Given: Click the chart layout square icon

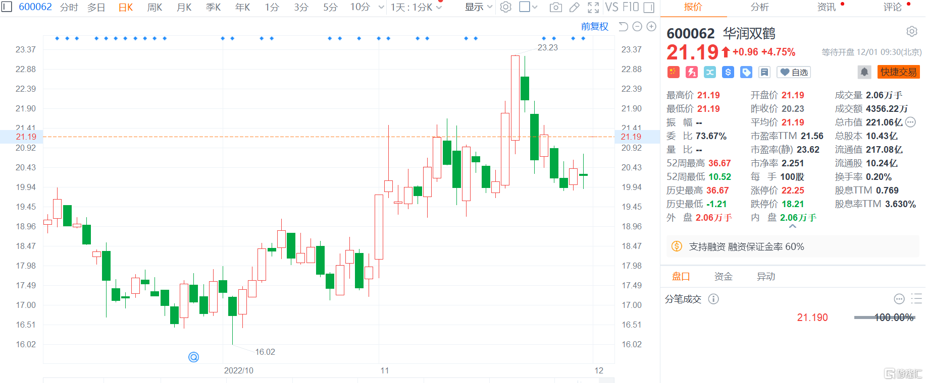Looking at the screenshot, I should point(525,7).
